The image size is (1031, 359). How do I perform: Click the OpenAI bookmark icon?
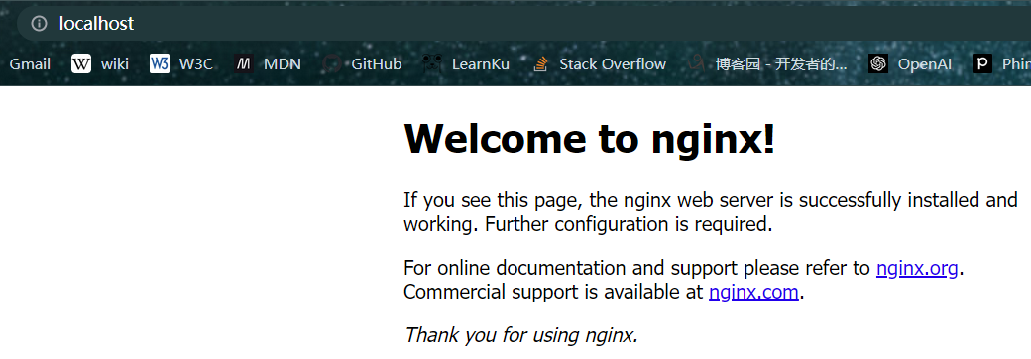point(877,63)
